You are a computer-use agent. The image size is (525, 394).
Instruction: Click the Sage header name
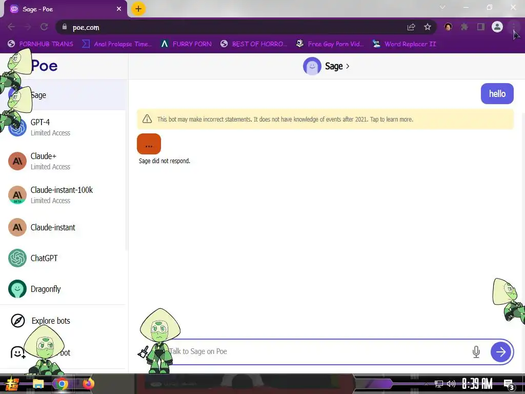(334, 66)
